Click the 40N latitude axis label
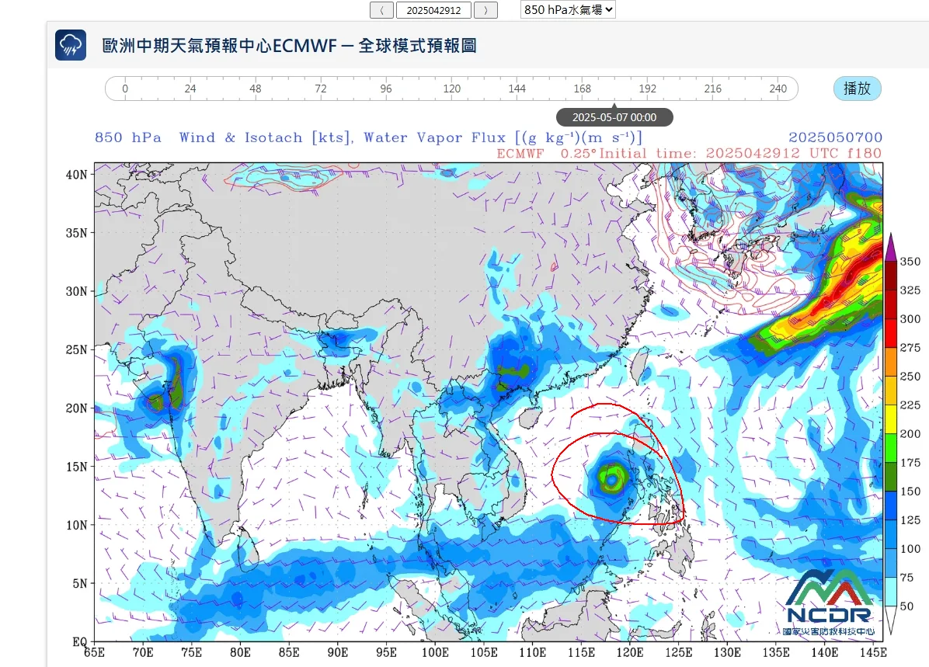 click(x=76, y=174)
